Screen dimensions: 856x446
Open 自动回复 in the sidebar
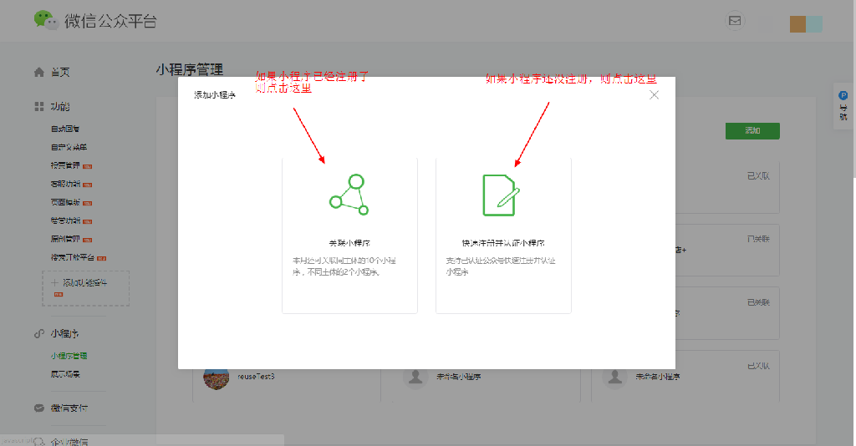point(65,129)
